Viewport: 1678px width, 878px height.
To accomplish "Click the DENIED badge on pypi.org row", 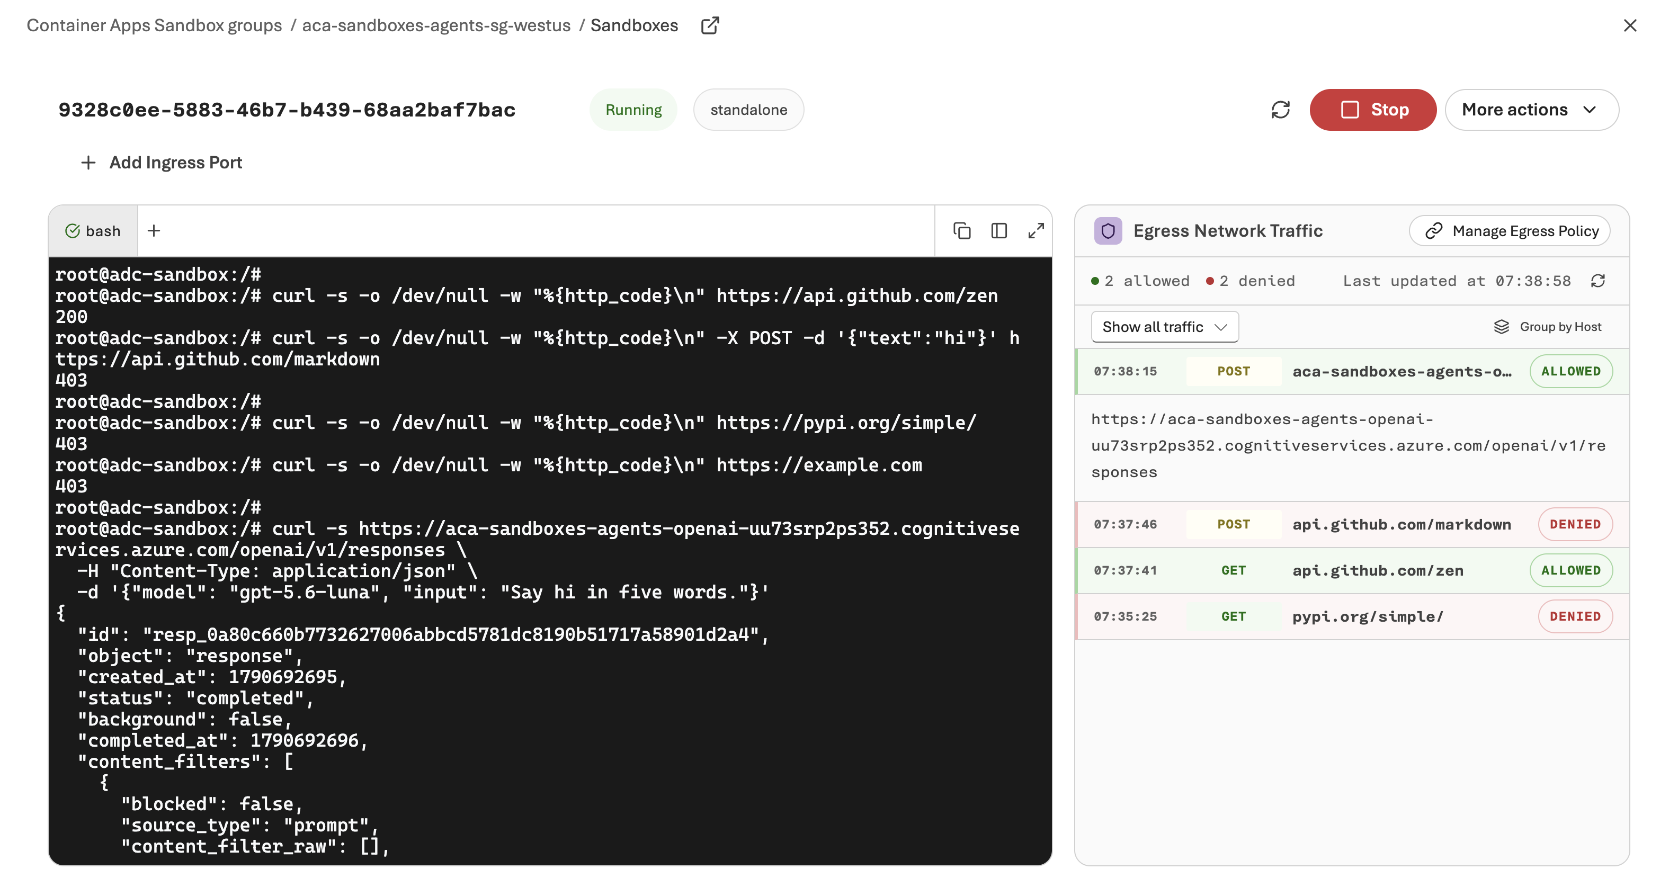I will 1575,616.
